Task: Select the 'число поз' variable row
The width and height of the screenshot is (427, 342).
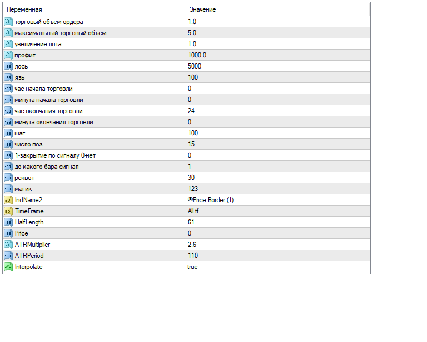Action: pyautogui.click(x=28, y=144)
